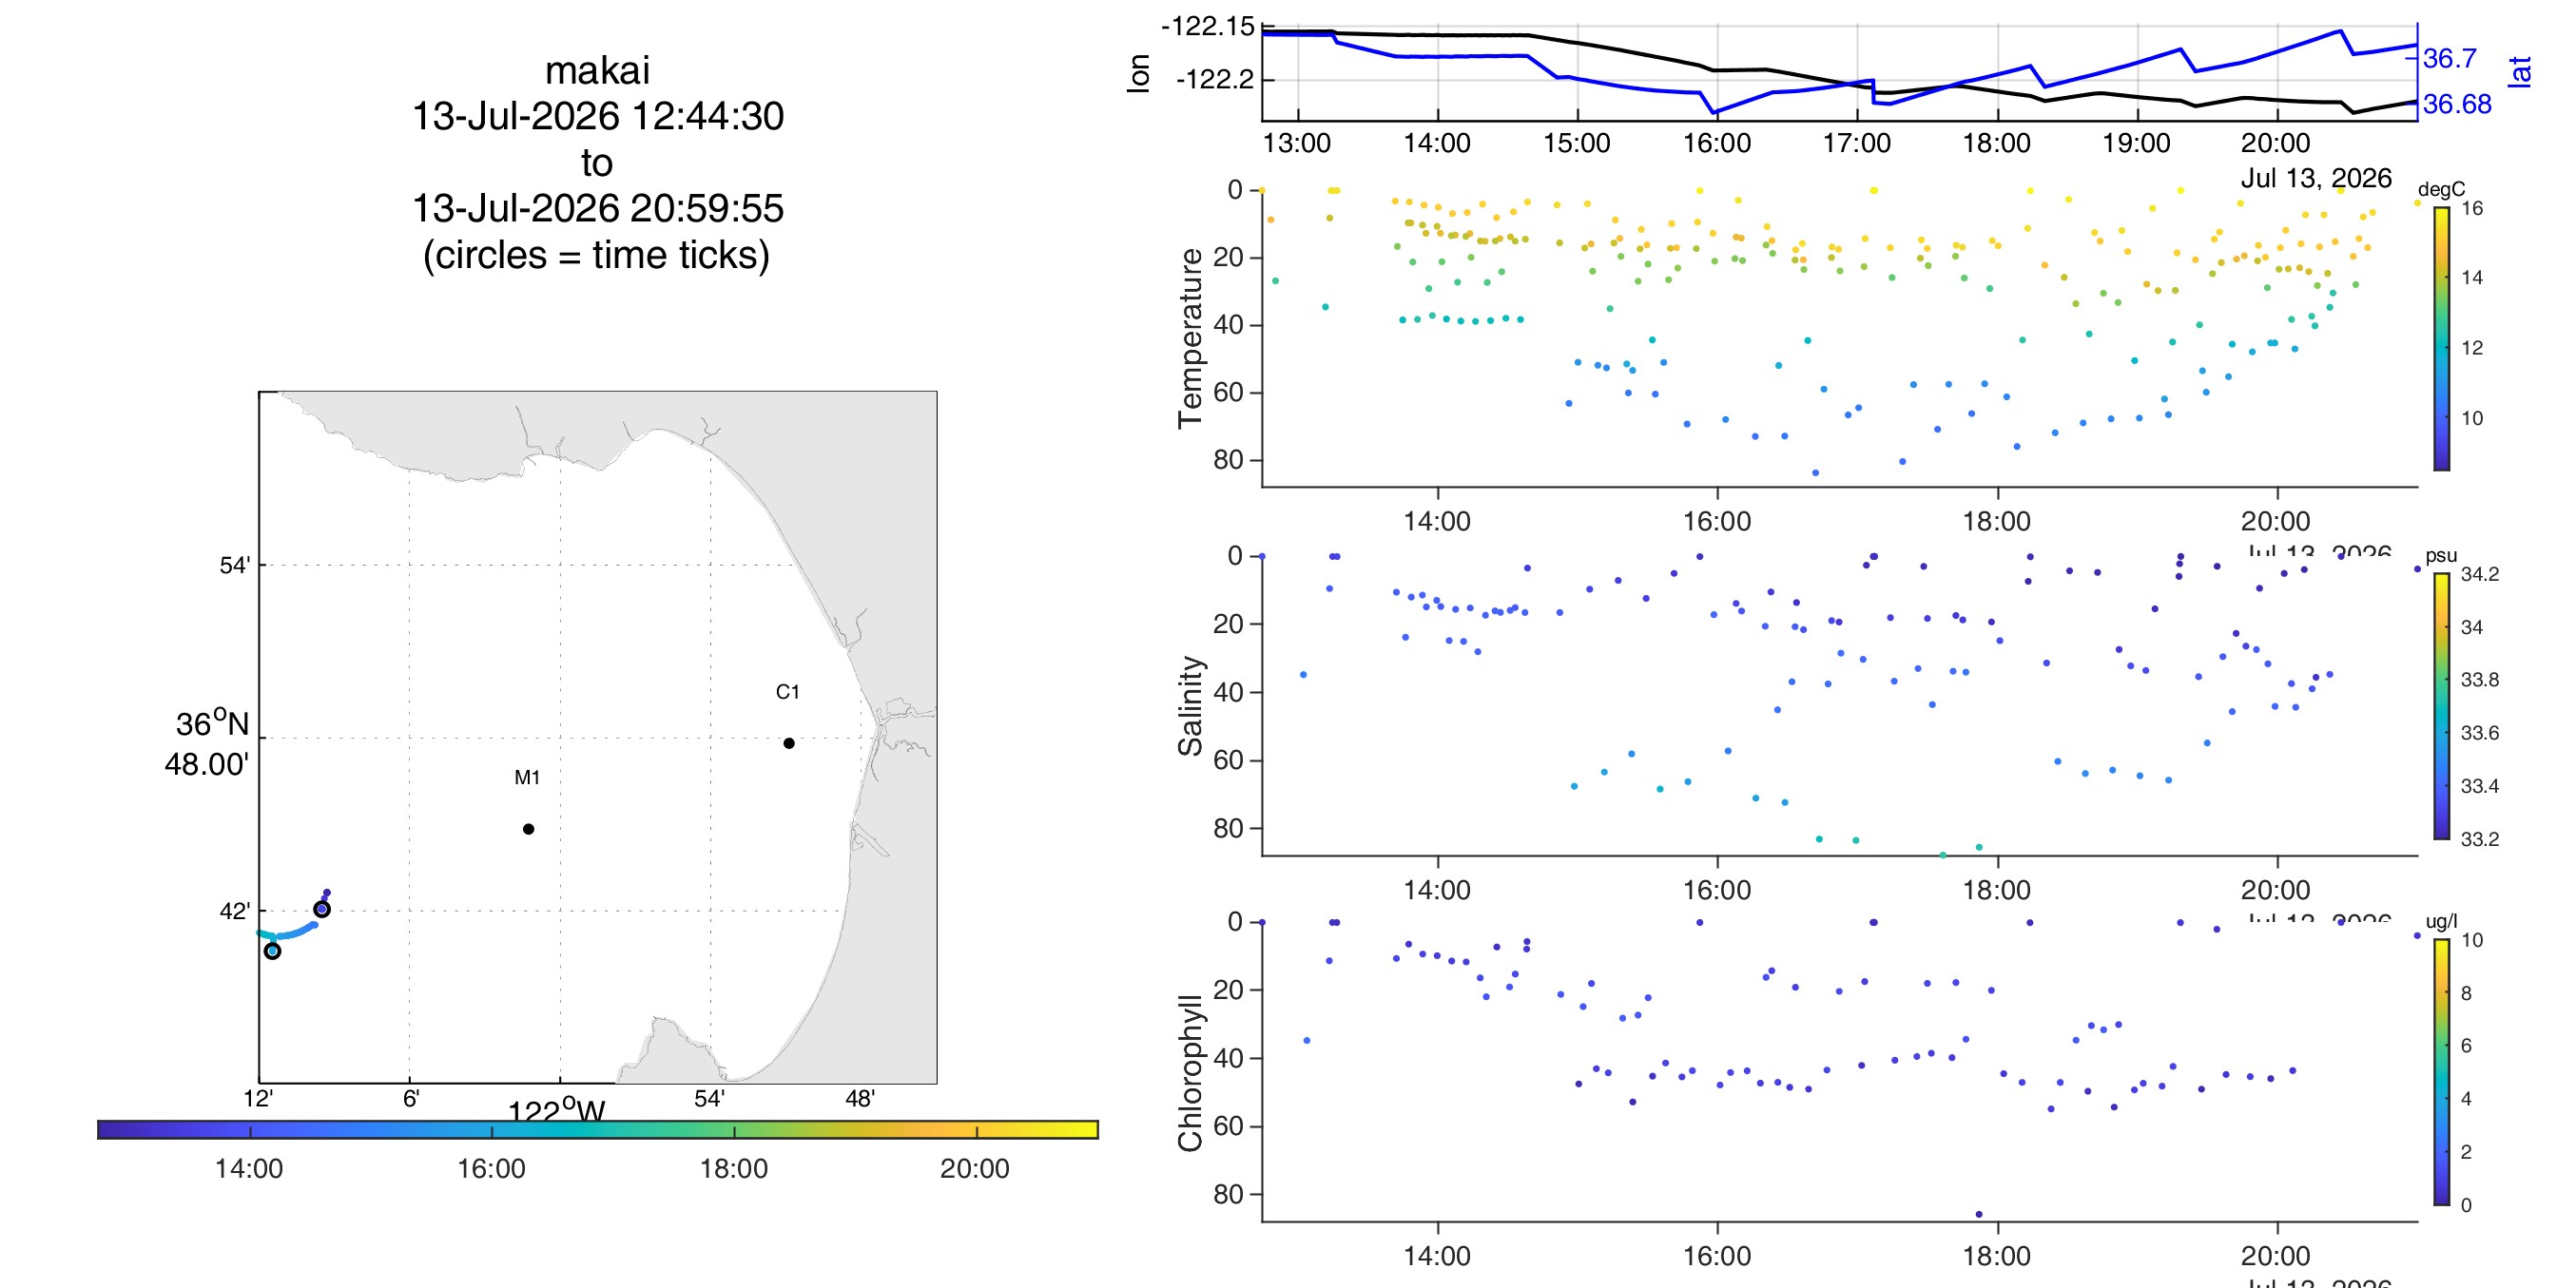This screenshot has width=2576, height=1288.
Task: Click the 36.7 latitude tick label
Action: pyautogui.click(x=2450, y=58)
